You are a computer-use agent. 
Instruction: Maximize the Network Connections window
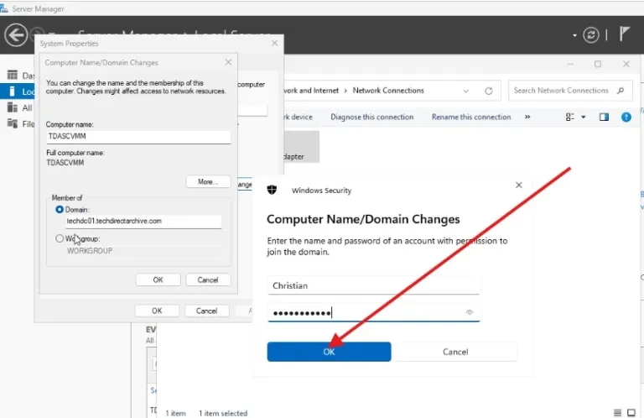598,64
